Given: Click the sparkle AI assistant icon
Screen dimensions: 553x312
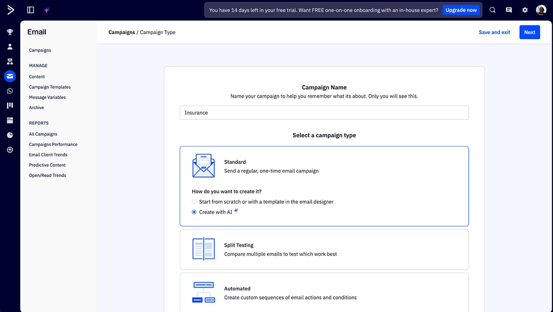Looking at the screenshot, I should pos(46,10).
